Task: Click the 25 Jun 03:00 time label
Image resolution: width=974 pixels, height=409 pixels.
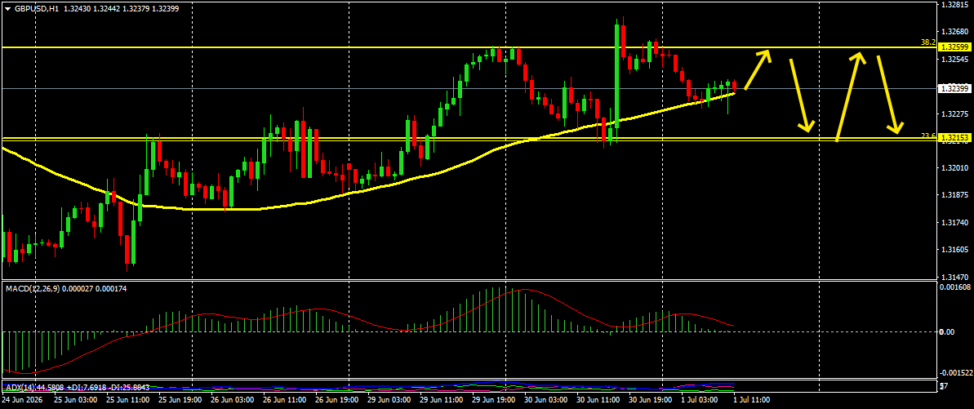Action: 76,398
